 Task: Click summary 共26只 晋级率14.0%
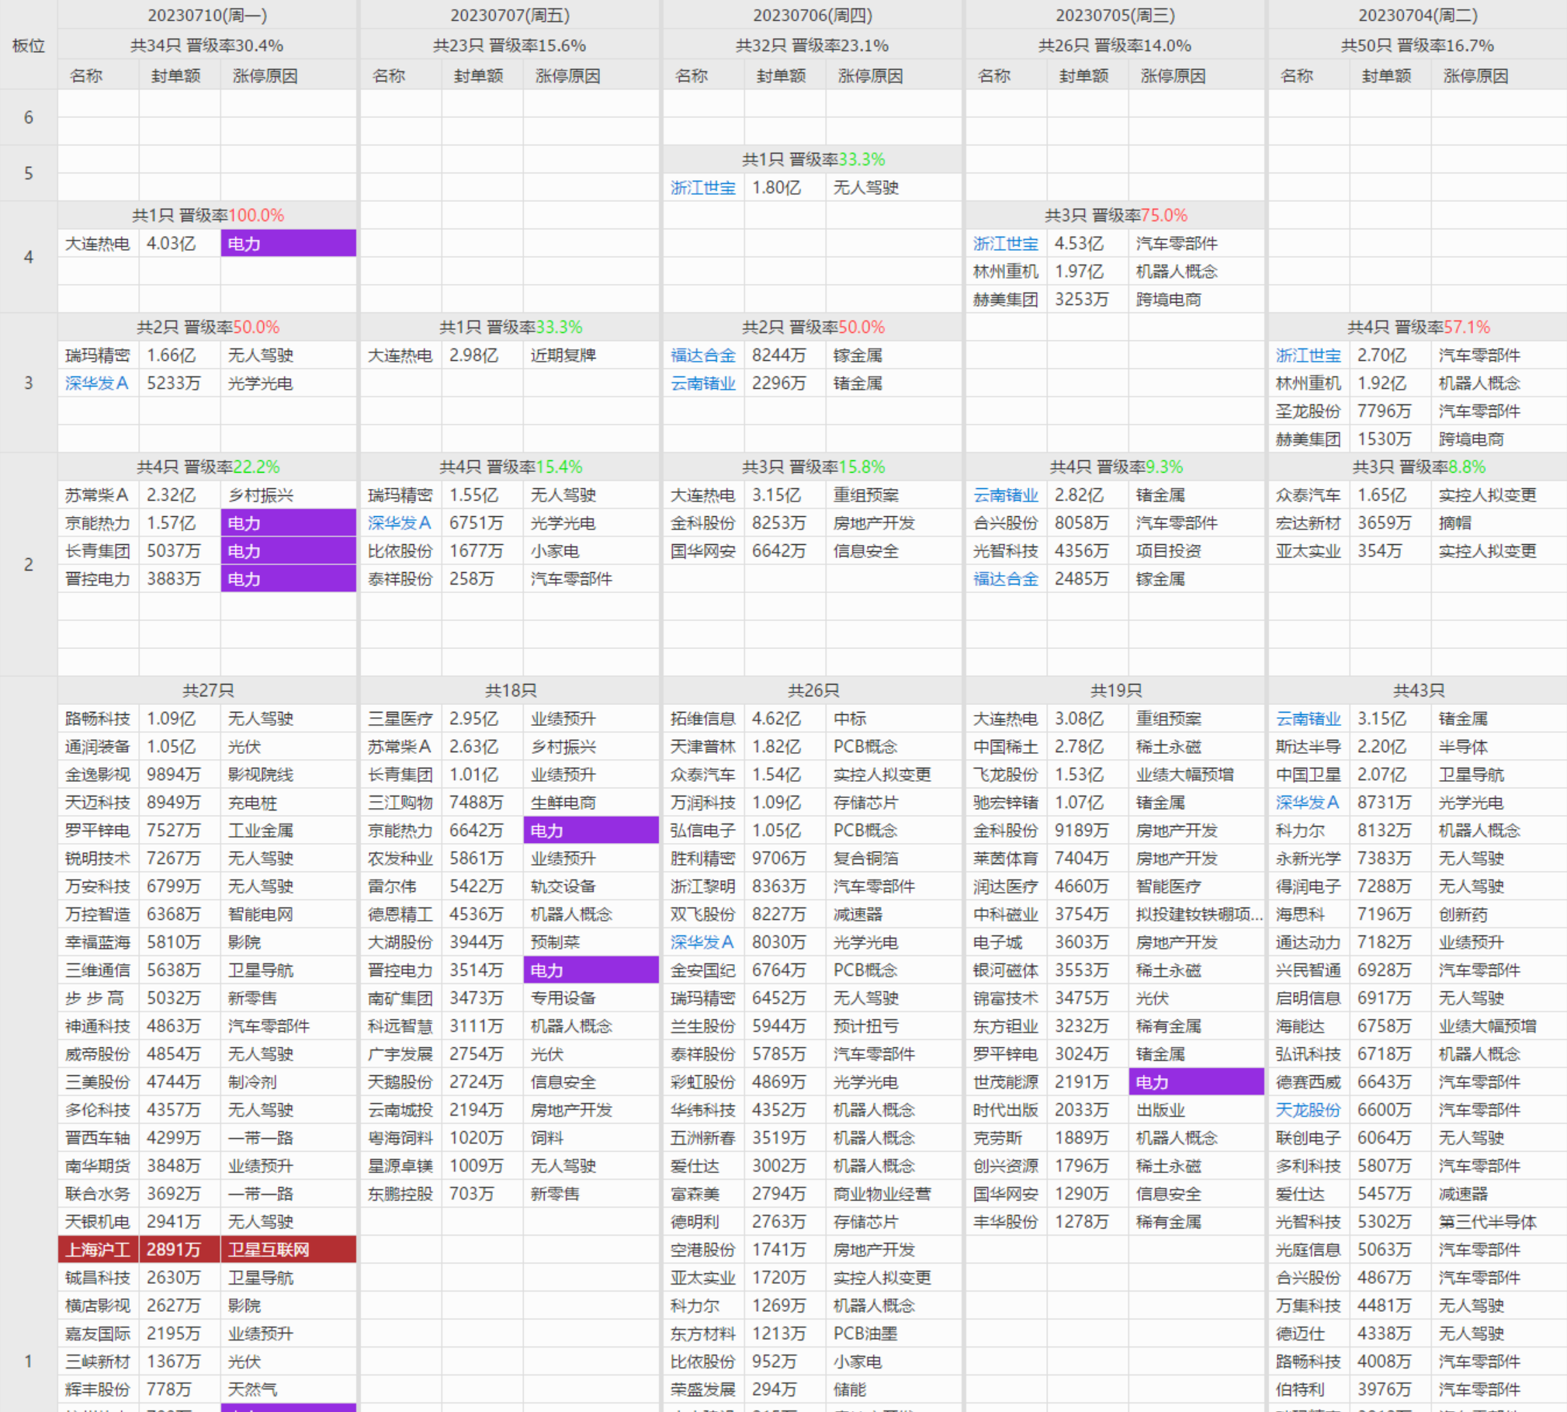tap(1115, 45)
